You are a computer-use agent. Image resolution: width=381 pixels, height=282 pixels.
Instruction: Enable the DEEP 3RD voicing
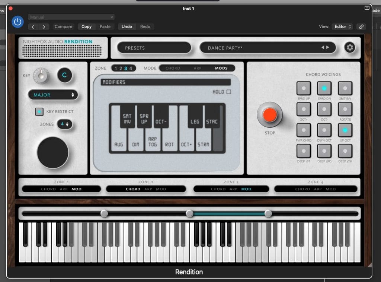point(324,151)
